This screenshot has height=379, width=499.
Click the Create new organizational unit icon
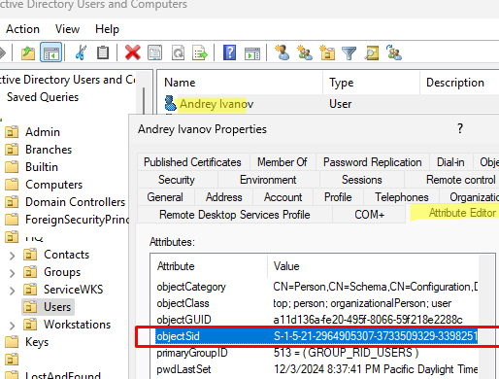327,52
